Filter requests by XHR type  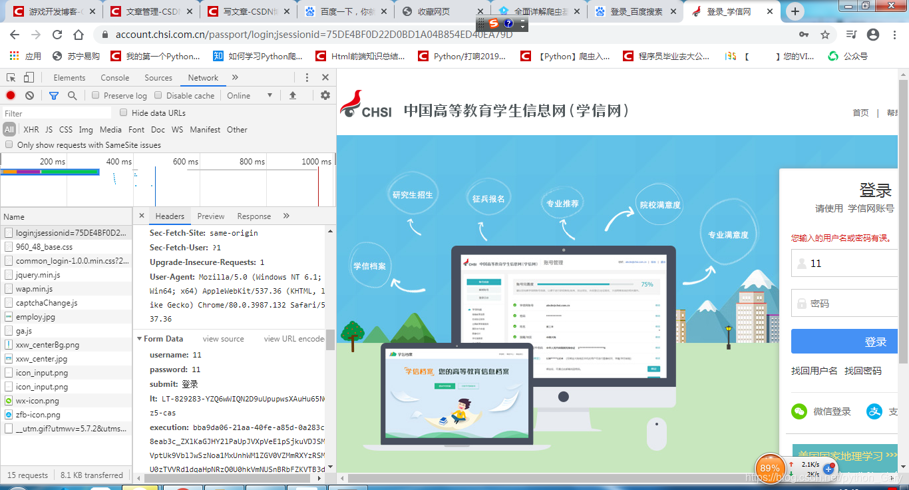31,130
